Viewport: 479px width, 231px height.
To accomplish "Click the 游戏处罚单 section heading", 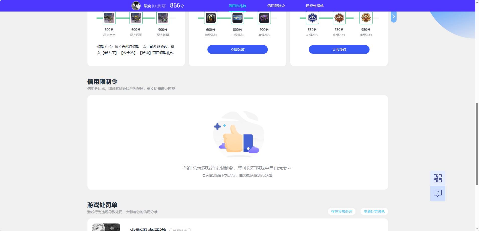I will [102, 205].
